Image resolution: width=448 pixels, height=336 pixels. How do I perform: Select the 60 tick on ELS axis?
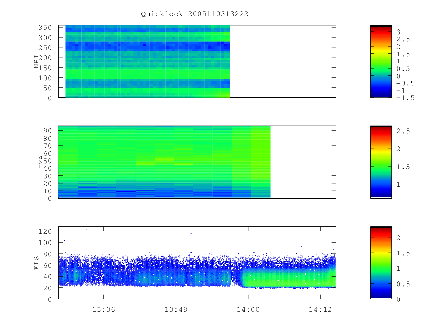coord(48,265)
